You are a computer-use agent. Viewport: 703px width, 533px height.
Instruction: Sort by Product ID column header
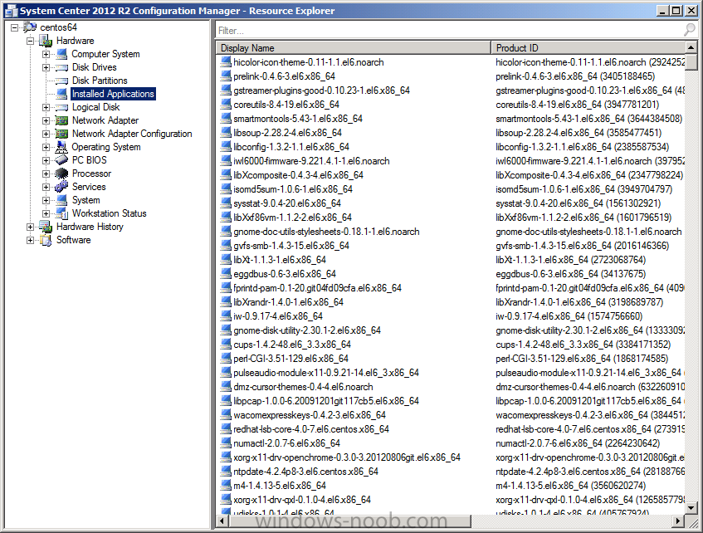588,48
